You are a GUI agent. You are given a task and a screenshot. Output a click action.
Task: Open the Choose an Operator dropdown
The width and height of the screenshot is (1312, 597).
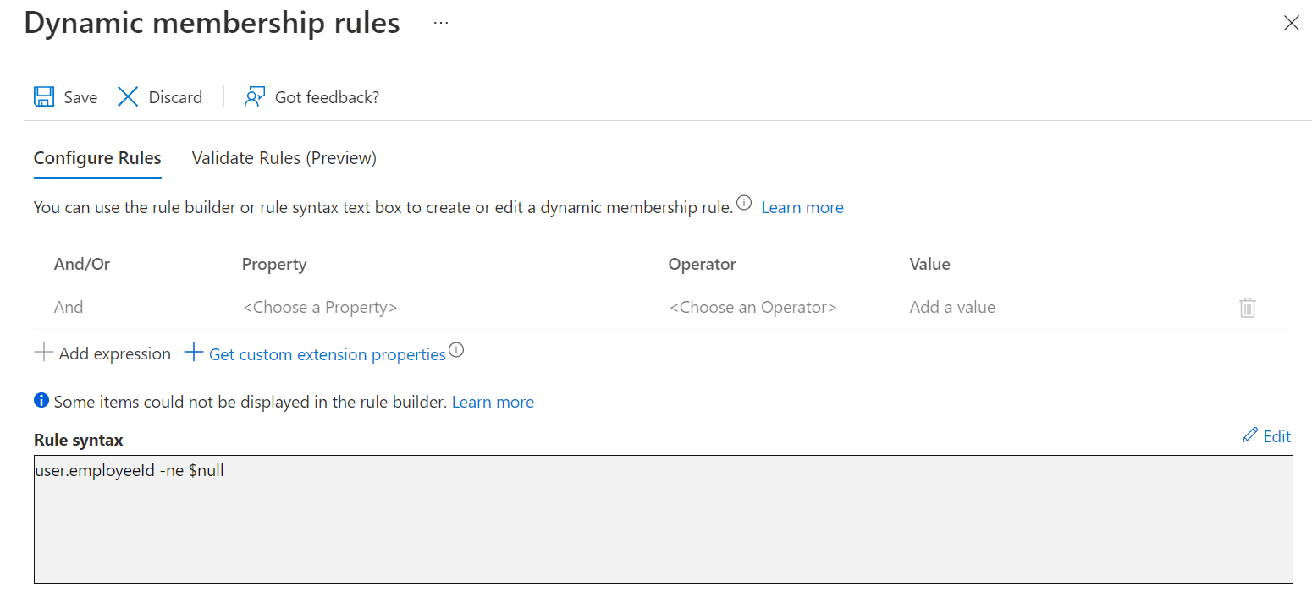(x=752, y=308)
